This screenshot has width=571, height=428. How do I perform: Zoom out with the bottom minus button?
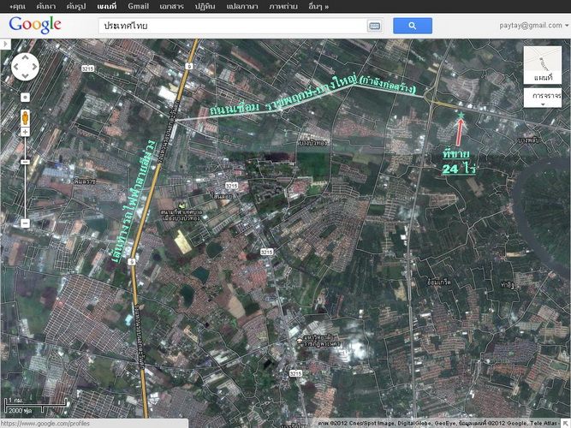pos(25,223)
